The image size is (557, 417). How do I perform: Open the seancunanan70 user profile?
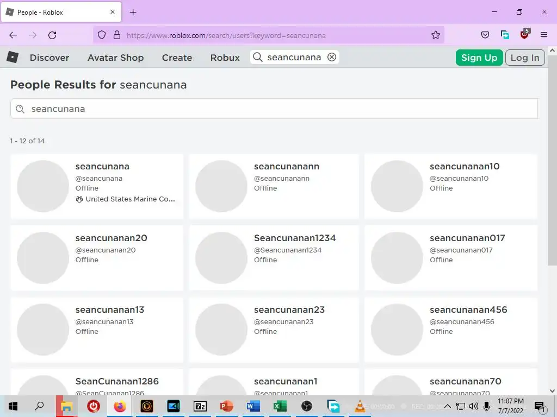pyautogui.click(x=466, y=381)
